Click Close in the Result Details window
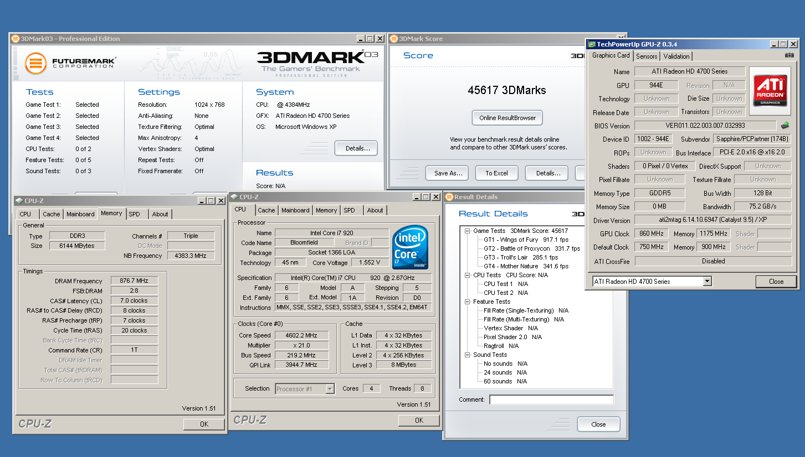Image resolution: width=805 pixels, height=457 pixels. 598,424
